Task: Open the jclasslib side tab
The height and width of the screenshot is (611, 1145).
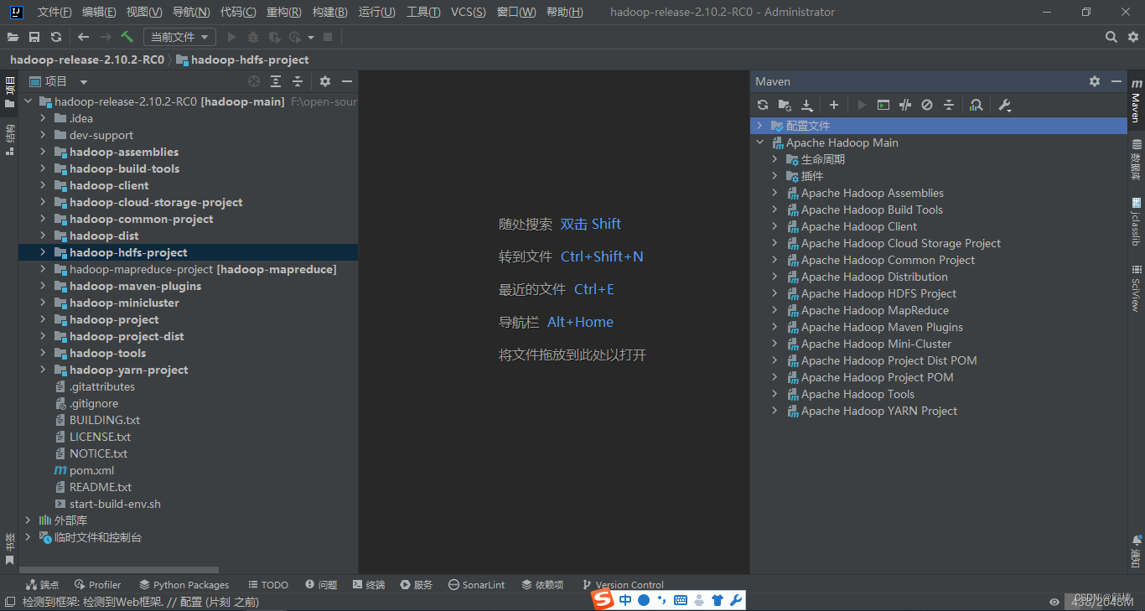Action: tap(1137, 221)
